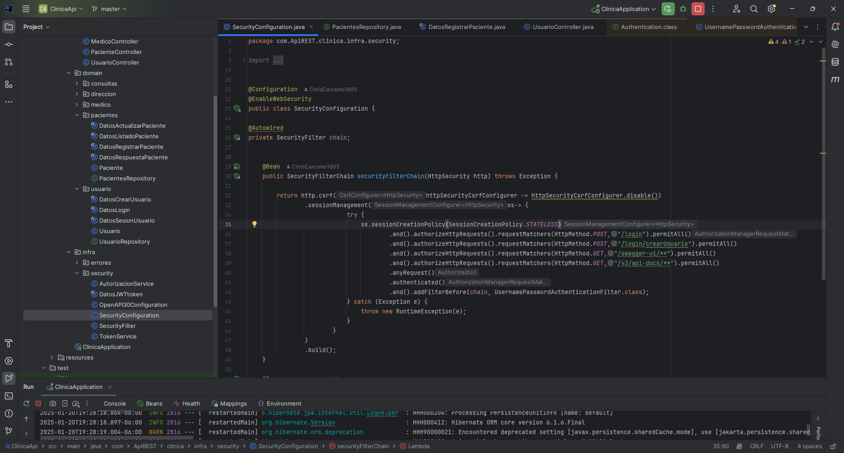844x453 pixels.
Task: Open IDE settings gear
Action: tap(771, 9)
